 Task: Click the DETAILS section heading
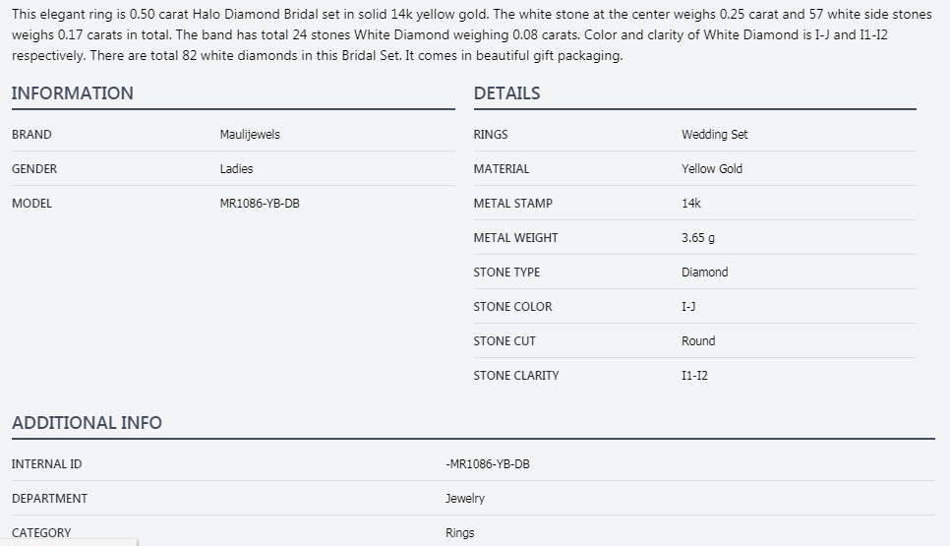pyautogui.click(x=506, y=93)
